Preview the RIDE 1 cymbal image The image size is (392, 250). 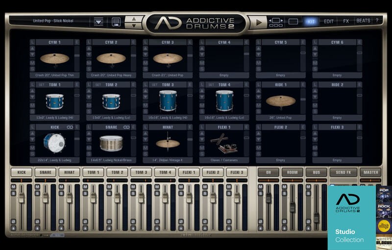[x=280, y=102]
